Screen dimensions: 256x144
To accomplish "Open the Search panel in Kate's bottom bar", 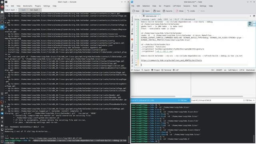I will coord(146,70).
